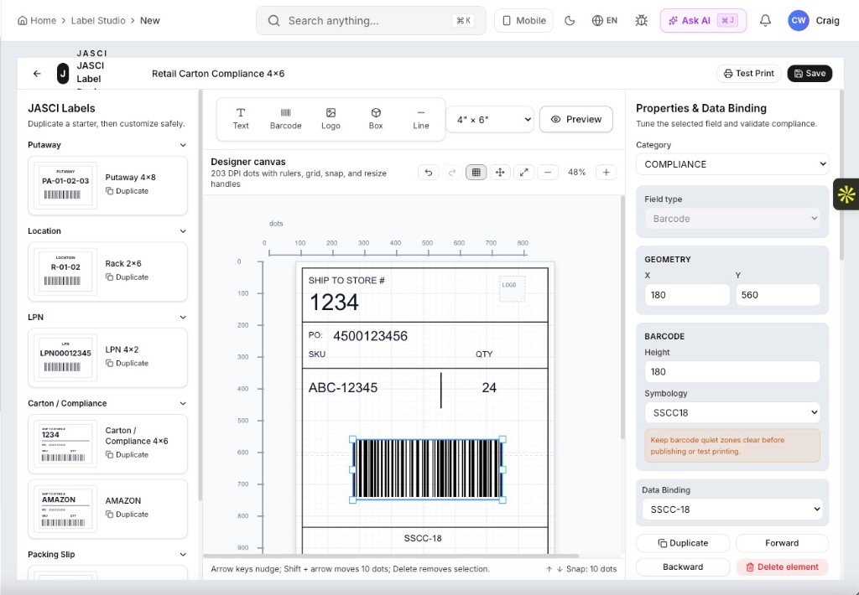The width and height of the screenshot is (859, 595).
Task: Select the Putaway 4×8 thumbnail
Action: tap(65, 185)
